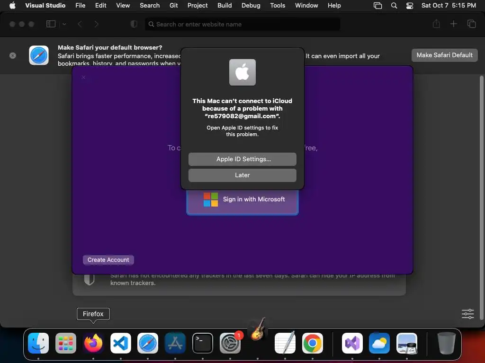Open the Tools menu
The image size is (485, 363).
point(278,6)
